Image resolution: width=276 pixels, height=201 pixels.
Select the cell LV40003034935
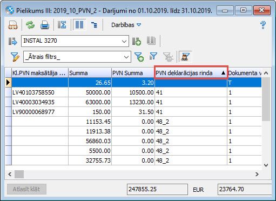(40, 102)
